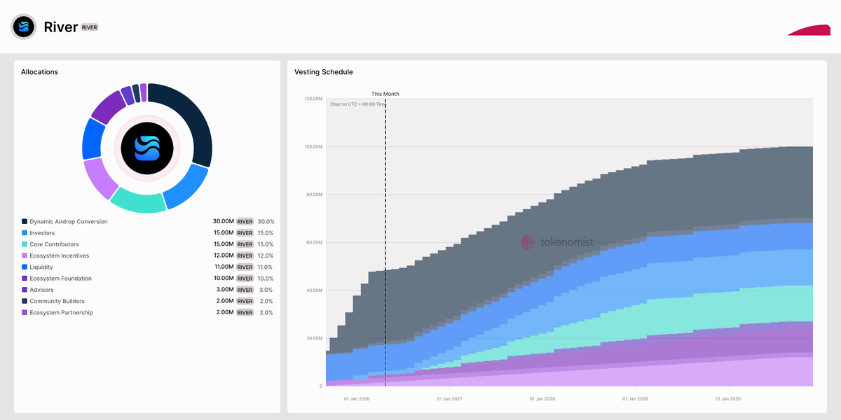Toggle the Investors series in the legend
The image size is (841, 420).
coord(43,232)
